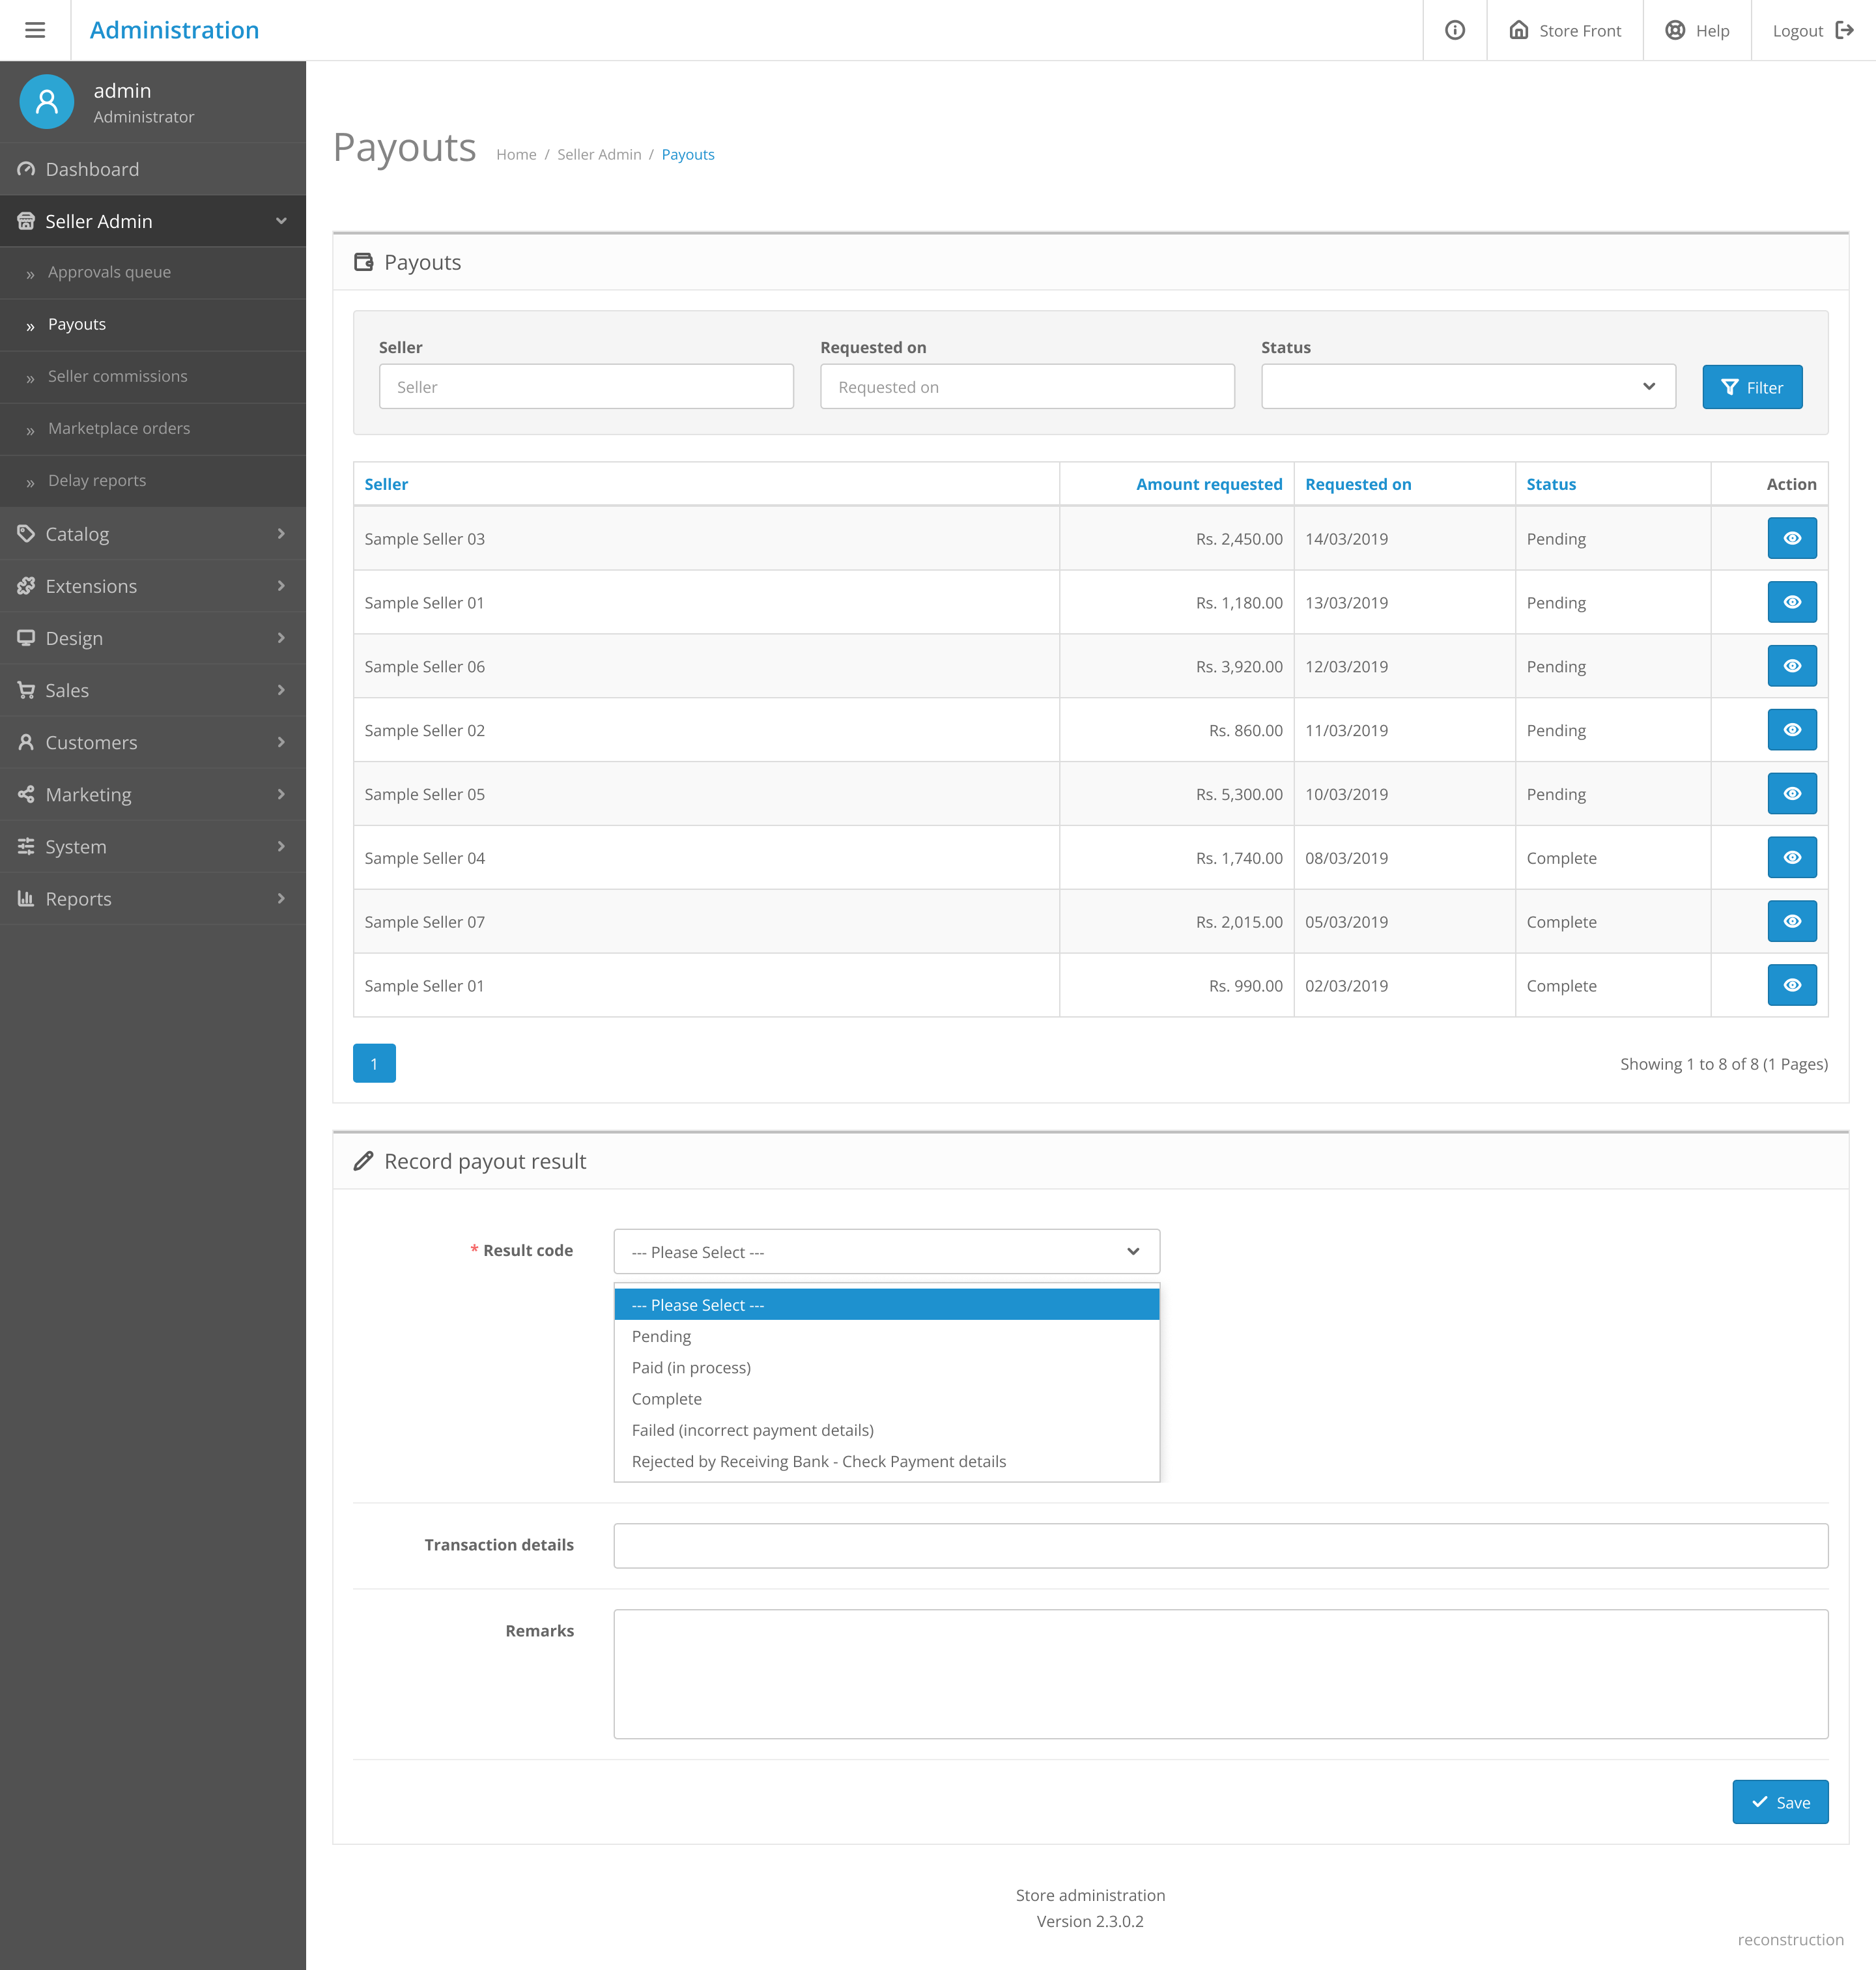Expand the Catalog sidebar menu
This screenshot has height=1970, width=1876.
pos(153,534)
